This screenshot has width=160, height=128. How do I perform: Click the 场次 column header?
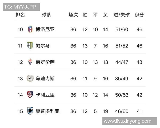pos(73,15)
